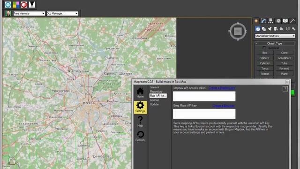Select the General settings tab

click(154, 87)
